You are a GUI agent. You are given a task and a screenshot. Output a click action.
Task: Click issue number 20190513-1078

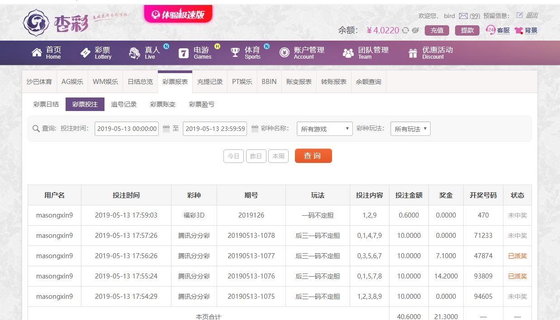(x=251, y=236)
